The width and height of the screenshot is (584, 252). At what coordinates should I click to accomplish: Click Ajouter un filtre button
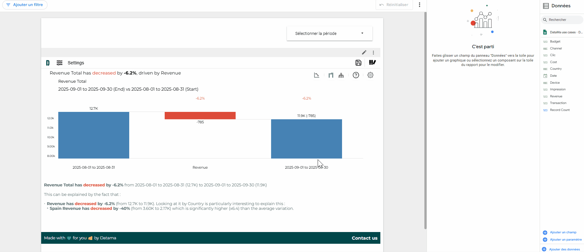tap(25, 5)
